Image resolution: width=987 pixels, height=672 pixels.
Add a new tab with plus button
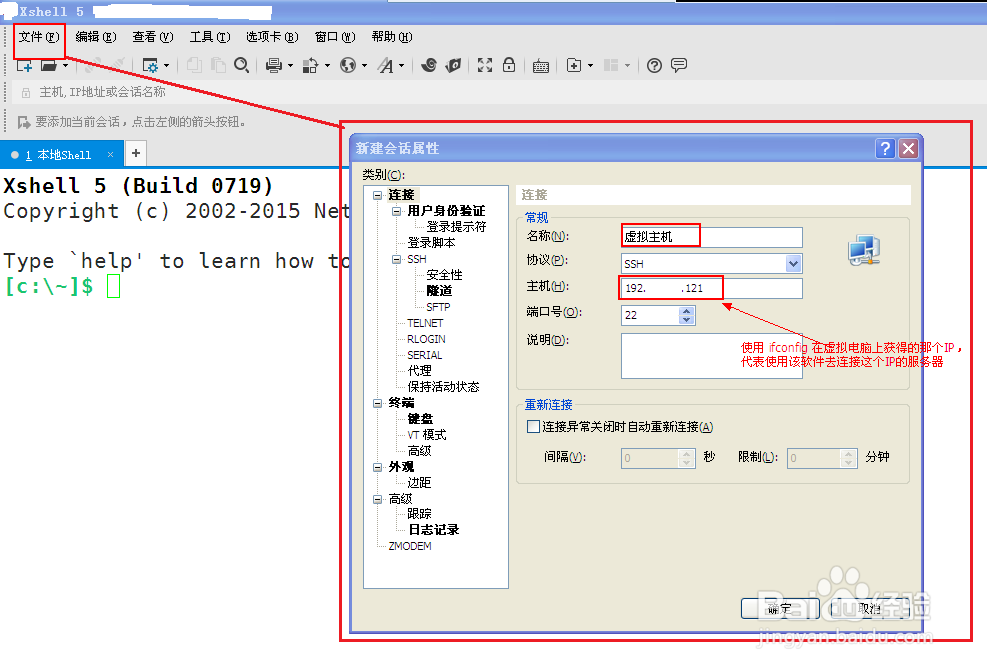click(136, 153)
